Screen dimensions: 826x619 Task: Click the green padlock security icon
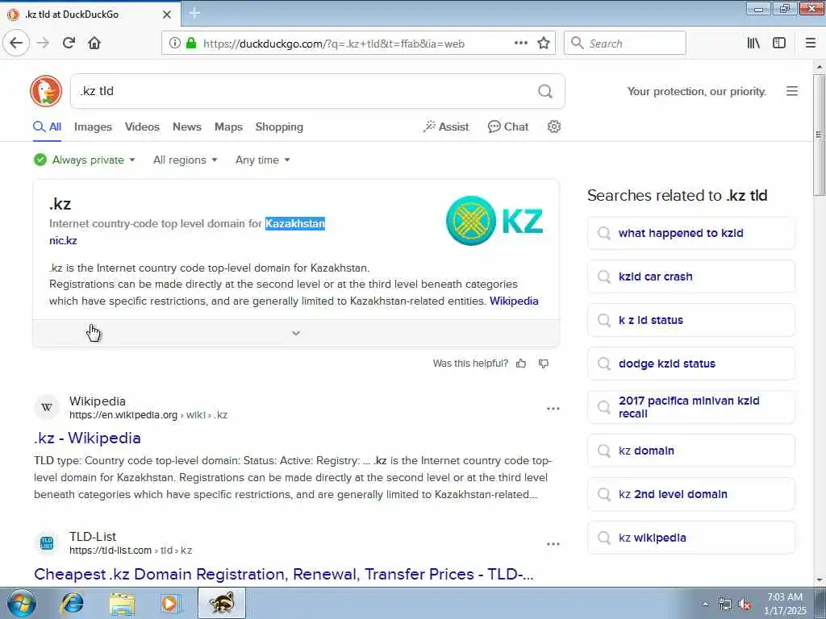tap(191, 44)
